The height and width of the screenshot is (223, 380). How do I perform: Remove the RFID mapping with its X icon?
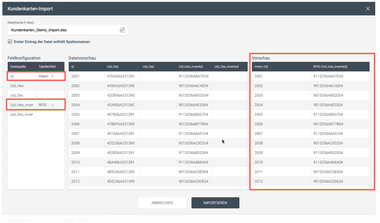52,105
